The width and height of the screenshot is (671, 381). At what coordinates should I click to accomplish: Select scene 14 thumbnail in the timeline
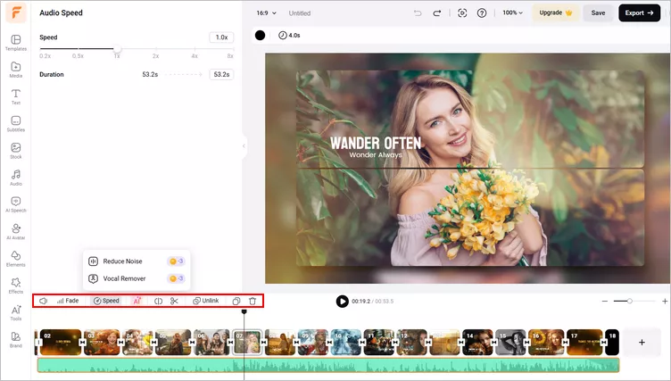tap(477, 342)
